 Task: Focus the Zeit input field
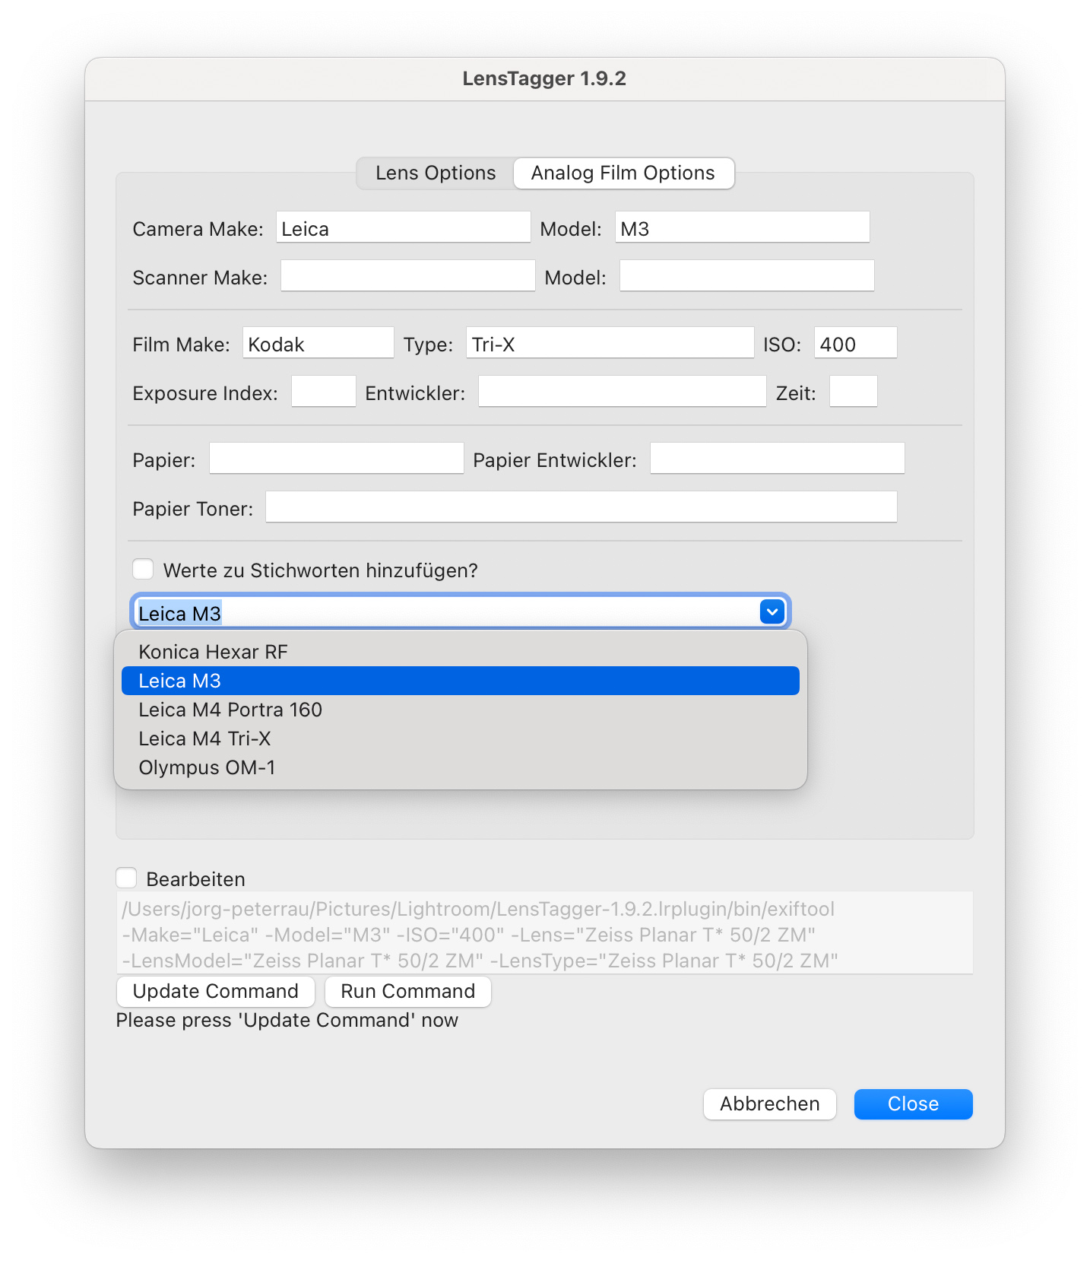(x=853, y=392)
